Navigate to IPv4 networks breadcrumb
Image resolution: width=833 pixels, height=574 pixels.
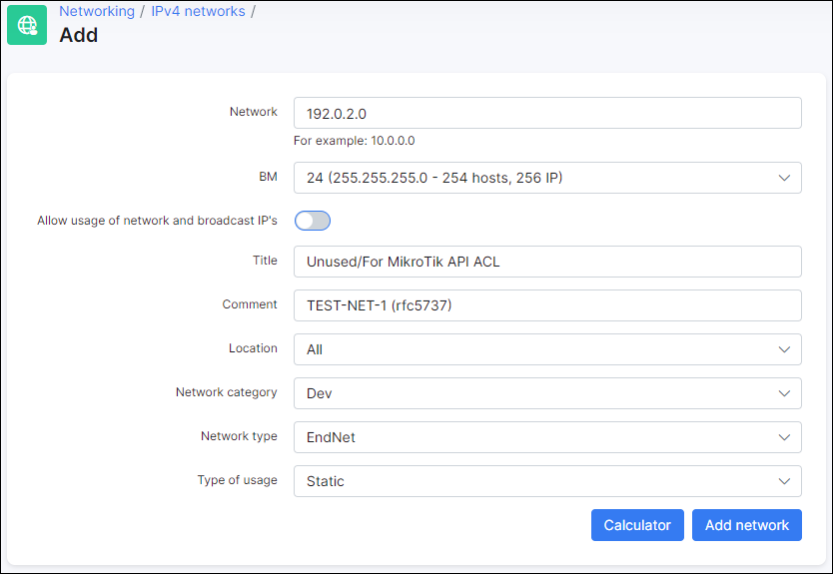coord(198,11)
